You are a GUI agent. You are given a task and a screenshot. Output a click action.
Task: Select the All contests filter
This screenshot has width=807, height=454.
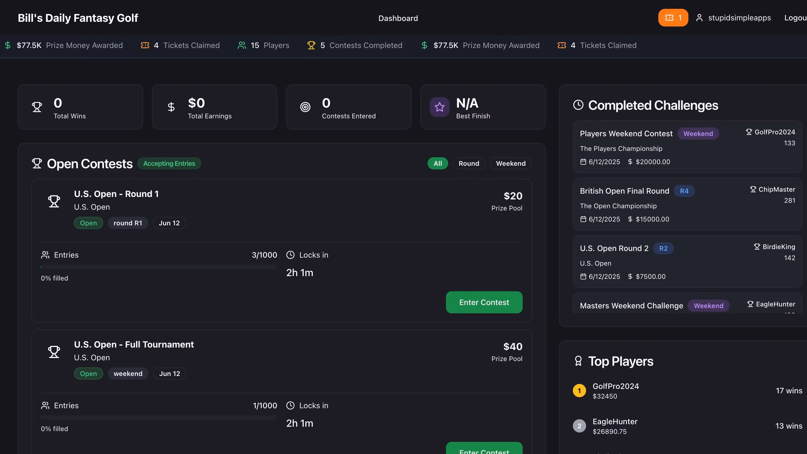(x=437, y=164)
